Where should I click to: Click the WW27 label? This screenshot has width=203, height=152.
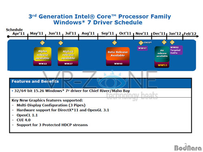click(x=68, y=64)
